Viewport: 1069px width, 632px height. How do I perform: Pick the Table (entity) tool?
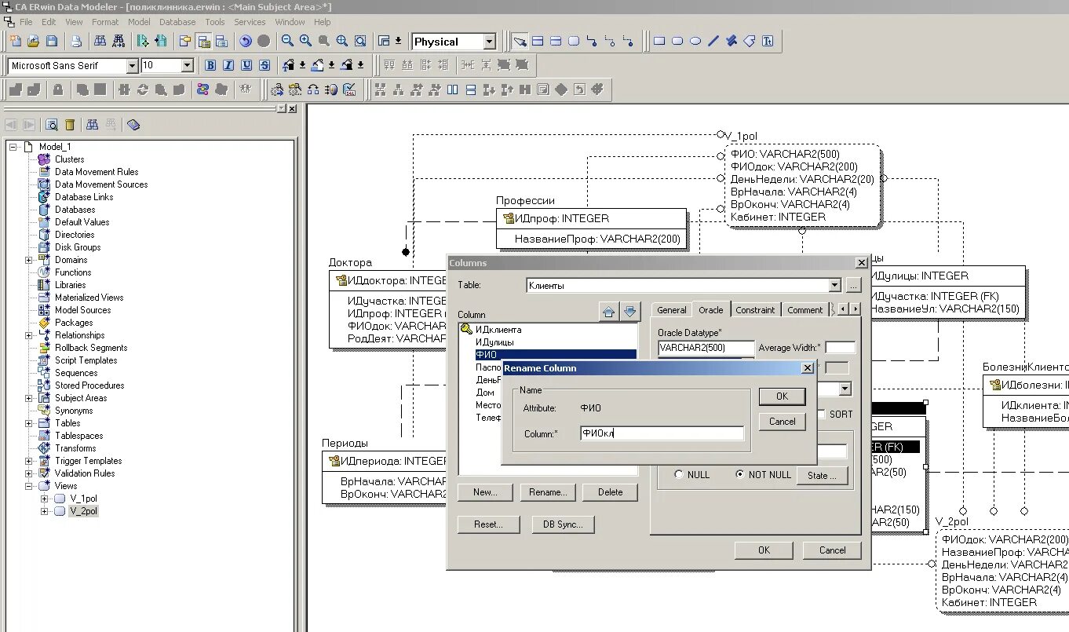pos(538,41)
